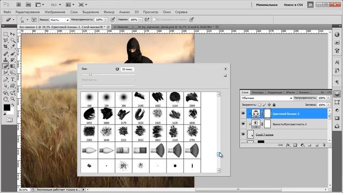Select the History Brush tool
The width and height of the screenshot is (343, 193).
coord(13,60)
